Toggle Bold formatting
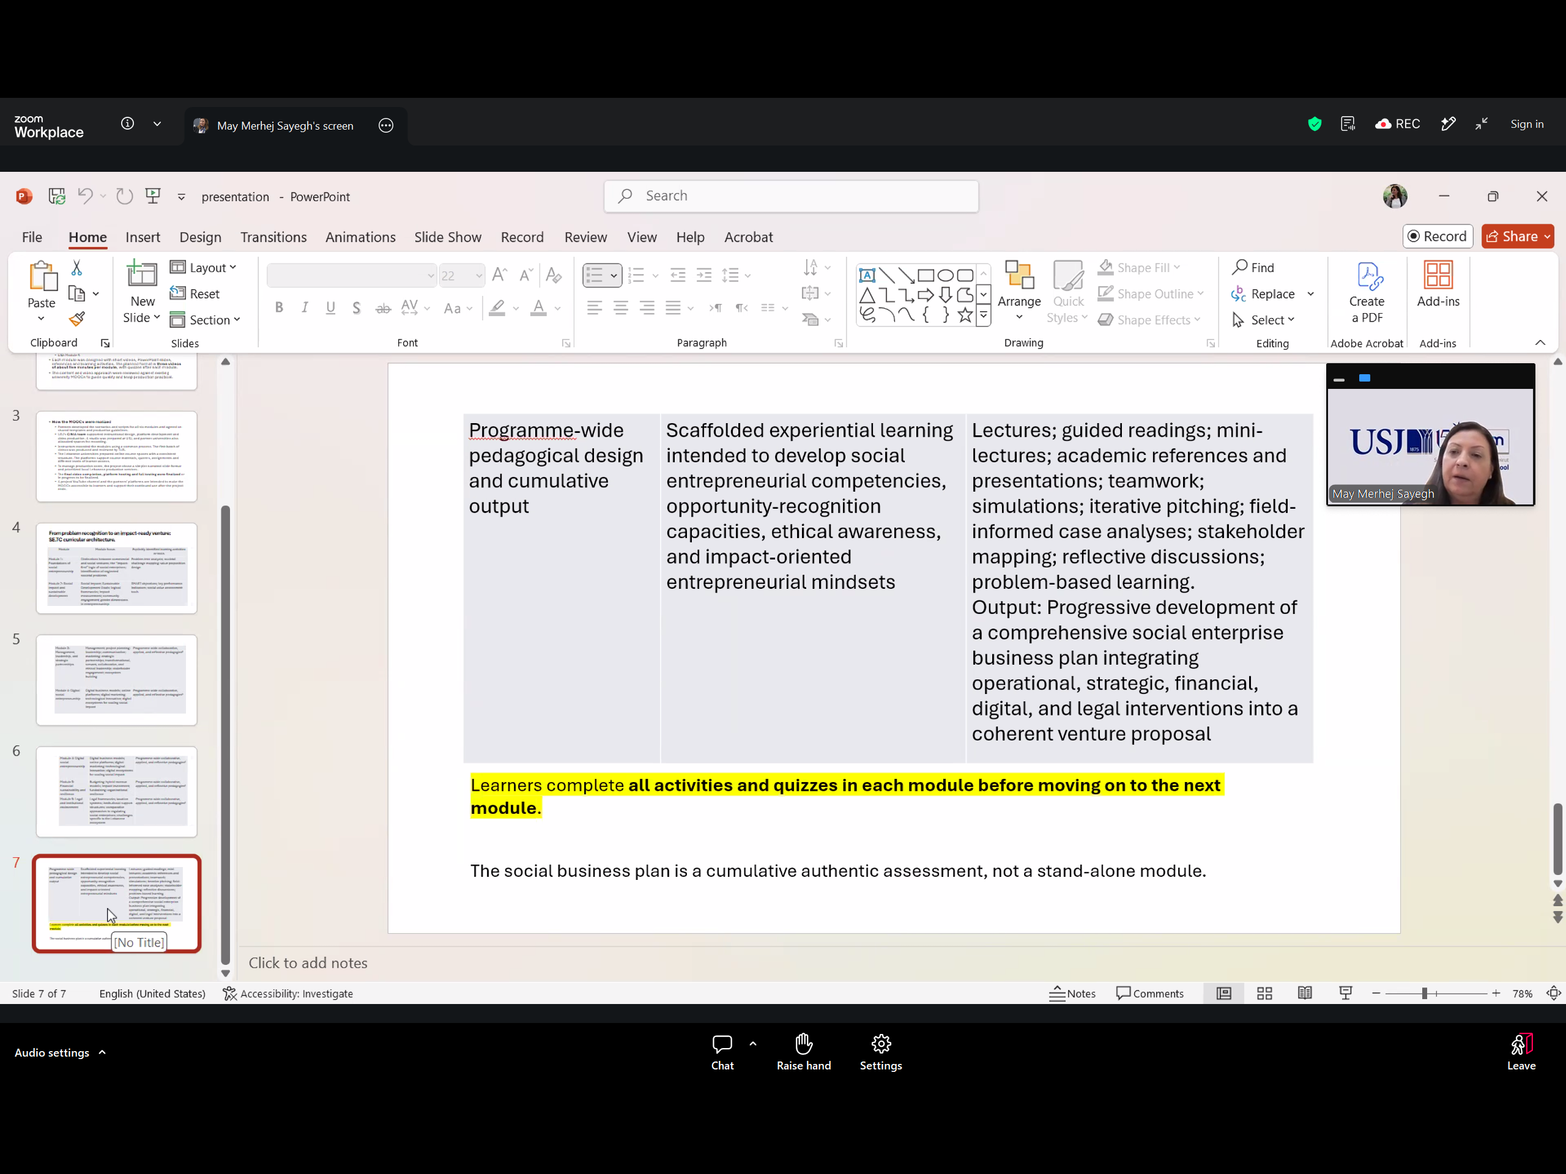Image resolution: width=1566 pixels, height=1174 pixels. [x=279, y=308]
